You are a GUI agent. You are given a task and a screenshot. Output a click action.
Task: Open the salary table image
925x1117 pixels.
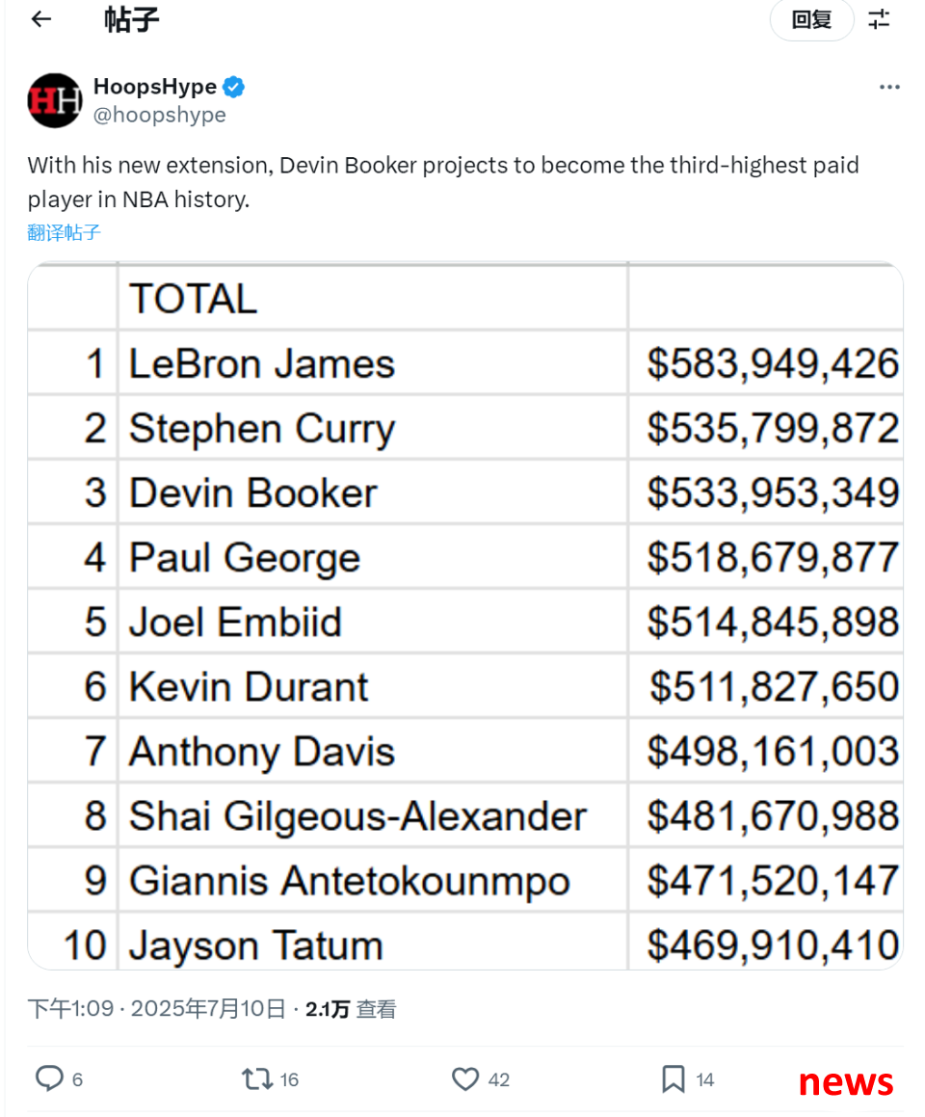coord(465,616)
